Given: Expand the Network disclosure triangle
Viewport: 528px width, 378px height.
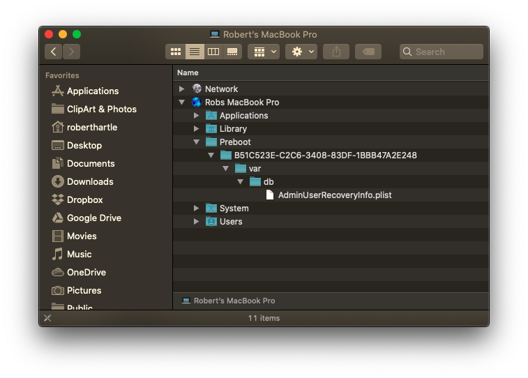Looking at the screenshot, I should tap(181, 89).
